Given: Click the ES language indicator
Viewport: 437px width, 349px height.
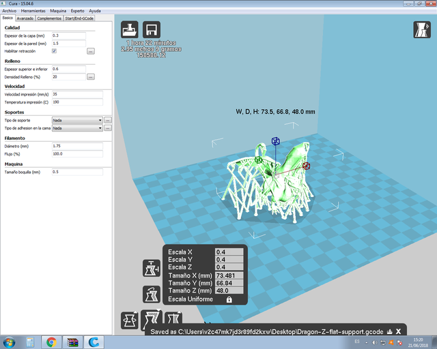Looking at the screenshot, I should pos(357,342).
